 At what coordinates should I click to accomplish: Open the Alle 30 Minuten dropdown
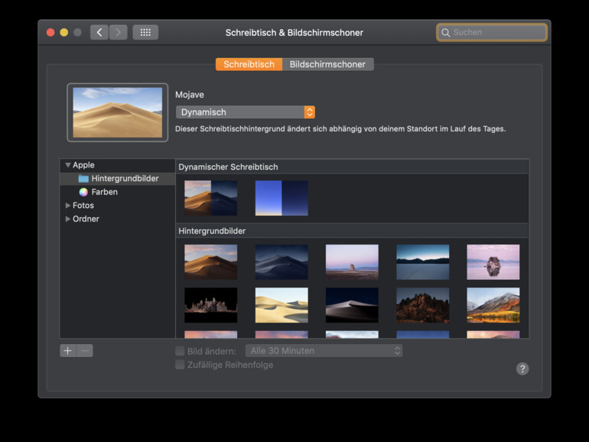tap(324, 351)
